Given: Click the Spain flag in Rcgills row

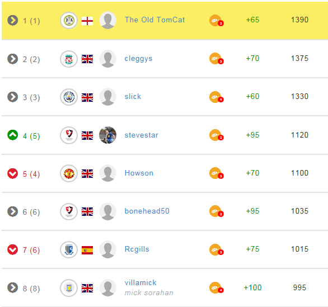Looking at the screenshot, I should [87, 250].
